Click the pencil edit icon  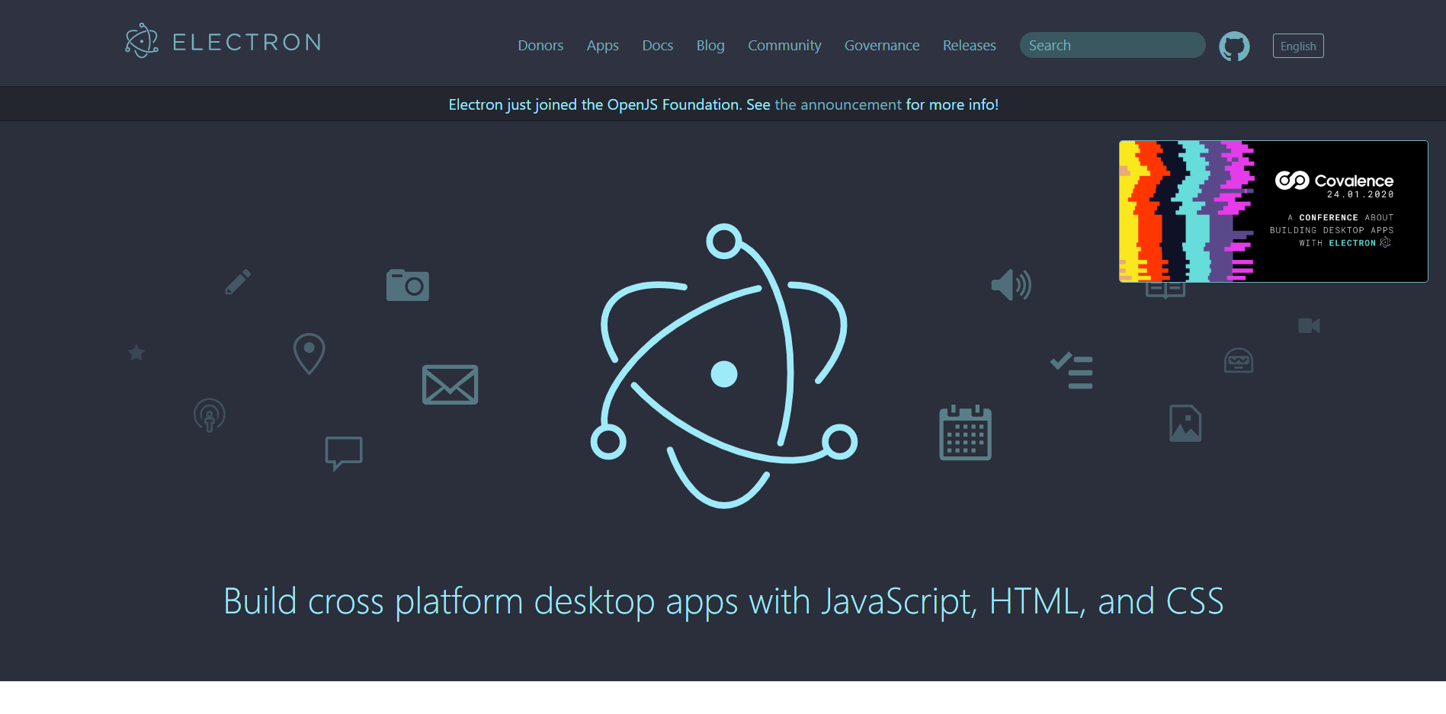coord(238,282)
